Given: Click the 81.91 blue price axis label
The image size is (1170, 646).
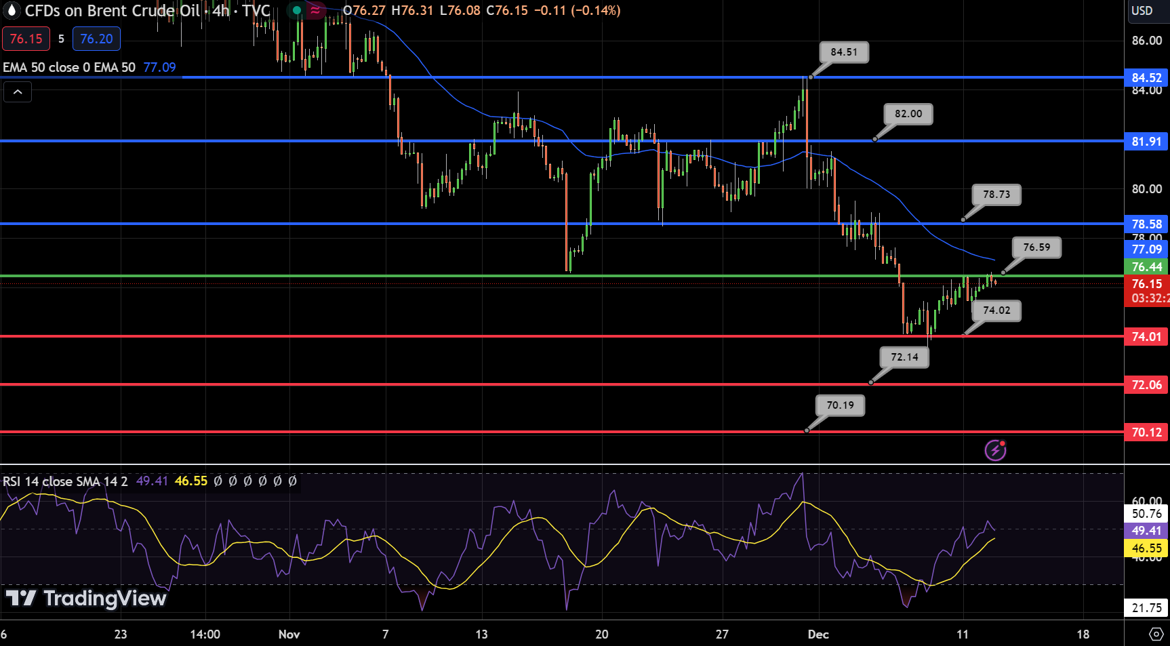Looking at the screenshot, I should 1146,142.
